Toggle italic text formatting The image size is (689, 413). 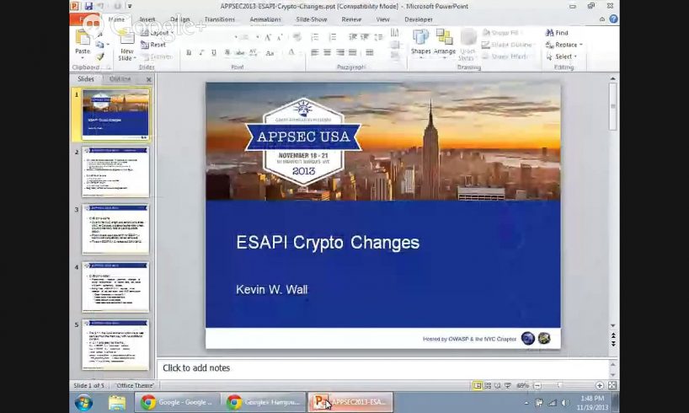[x=200, y=52]
